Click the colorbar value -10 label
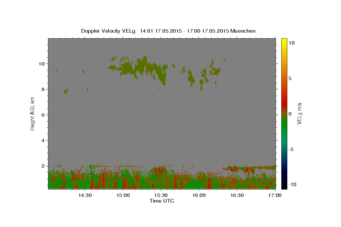This screenshot has width=341, height=227. pos(292,184)
